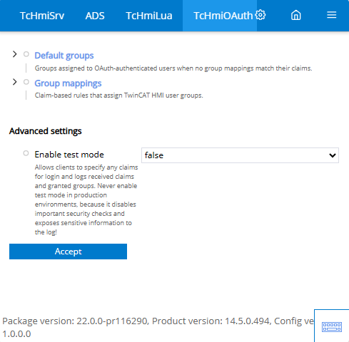Expand the Default groups section

(x=15, y=54)
